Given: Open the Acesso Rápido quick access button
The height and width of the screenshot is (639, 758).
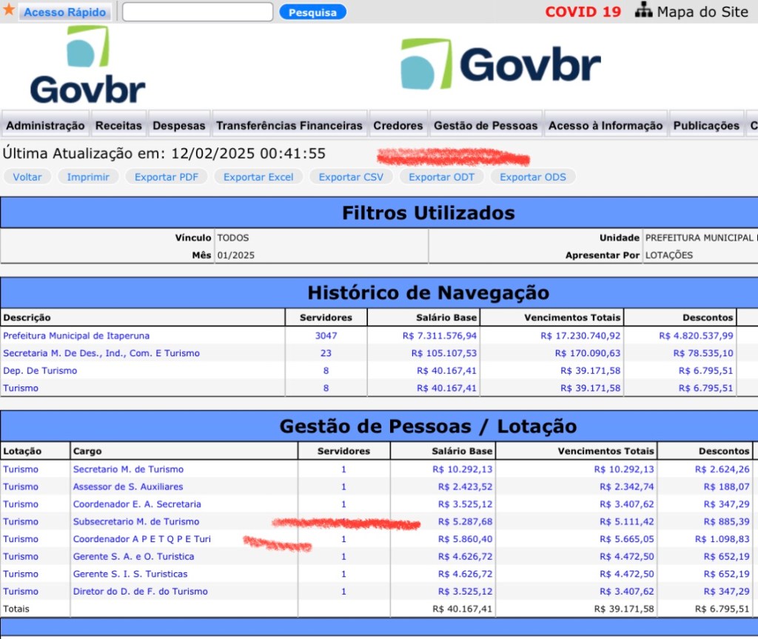Looking at the screenshot, I should coord(65,13).
